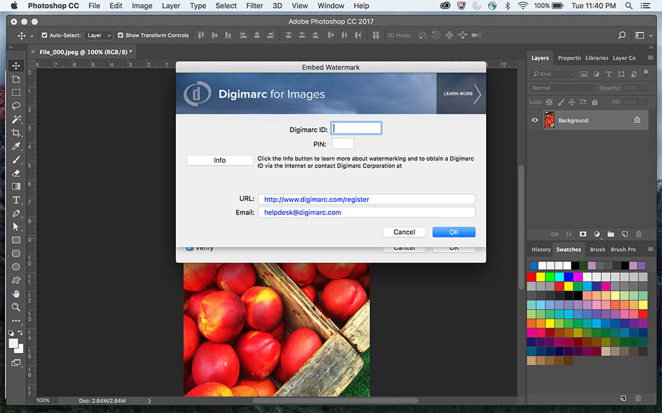This screenshot has height=413, width=662.
Task: Select the Brush tool in the toolbox
Action: tap(16, 160)
